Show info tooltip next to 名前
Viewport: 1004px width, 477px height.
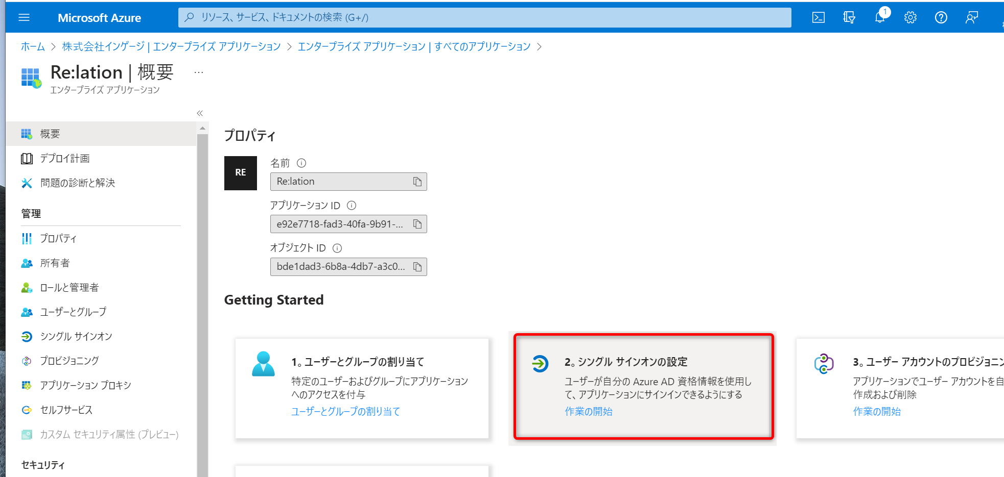(301, 163)
